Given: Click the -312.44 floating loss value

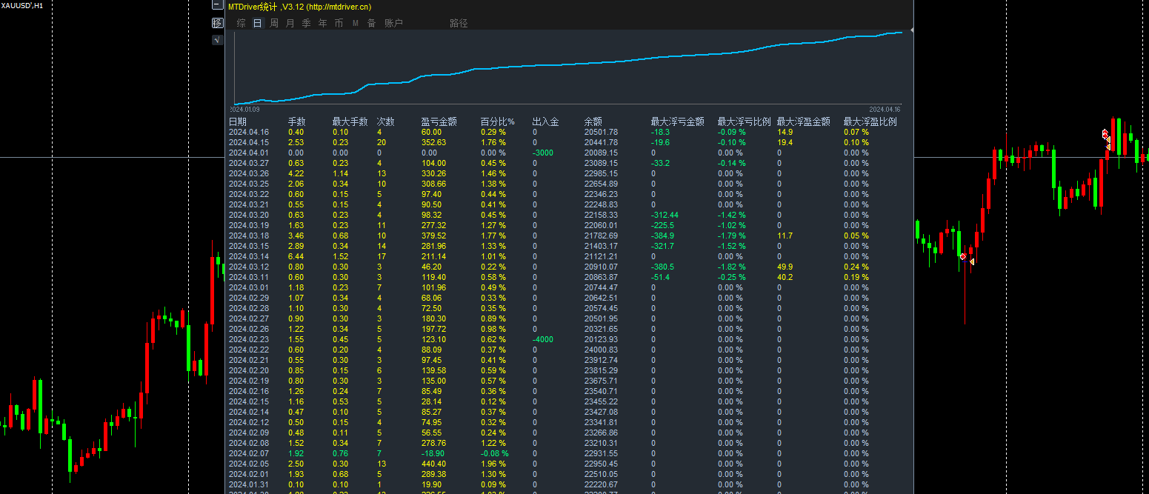Looking at the screenshot, I should (665, 215).
